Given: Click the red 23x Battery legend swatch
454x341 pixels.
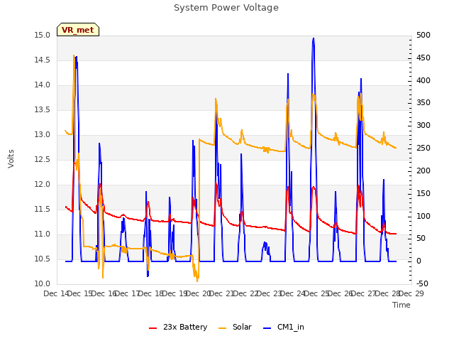Looking at the screenshot, I should pyautogui.click(x=153, y=328).
